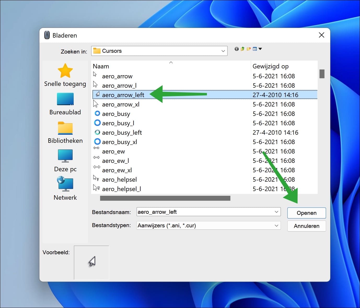
Task: Select file name aero_busy
Action: pos(116,114)
